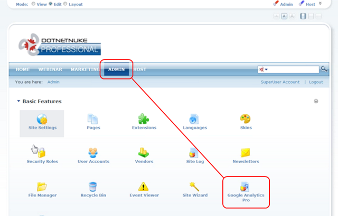This screenshot has width=338, height=216.
Task: Open ADMIN menu tab
Action: tap(116, 70)
